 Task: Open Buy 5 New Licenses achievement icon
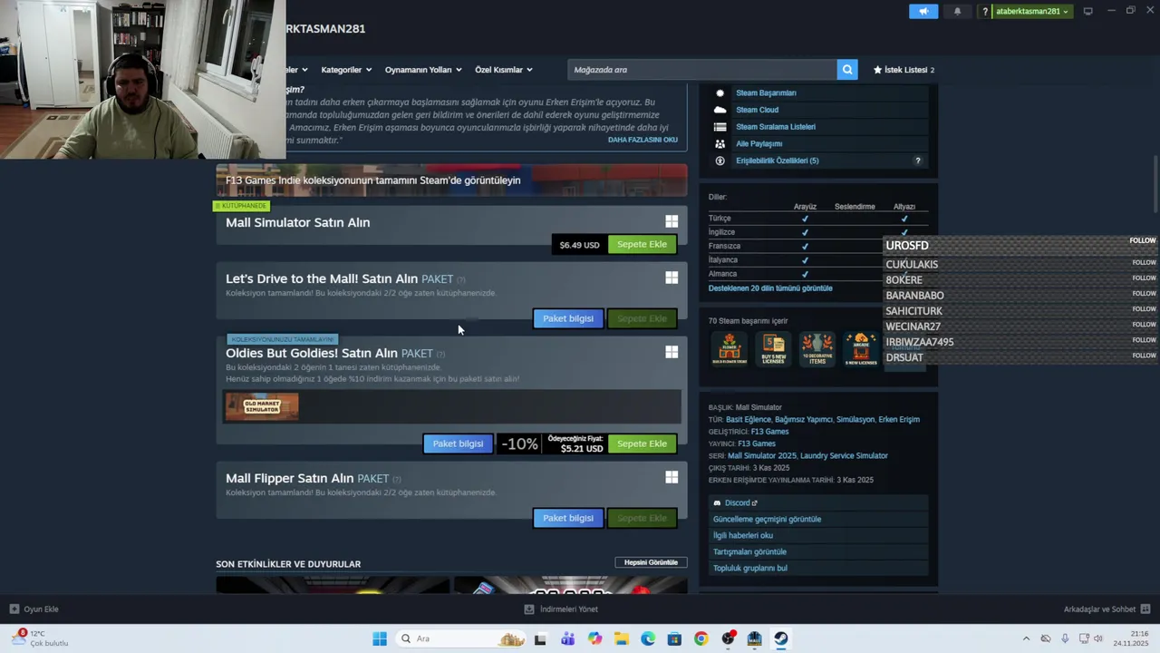pos(773,348)
